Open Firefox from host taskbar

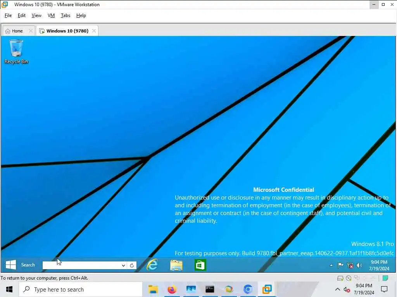point(172,289)
